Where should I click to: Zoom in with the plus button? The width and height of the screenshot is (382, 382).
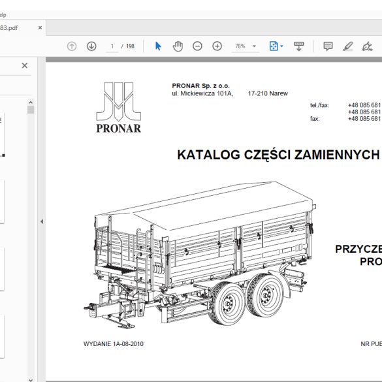click(217, 46)
